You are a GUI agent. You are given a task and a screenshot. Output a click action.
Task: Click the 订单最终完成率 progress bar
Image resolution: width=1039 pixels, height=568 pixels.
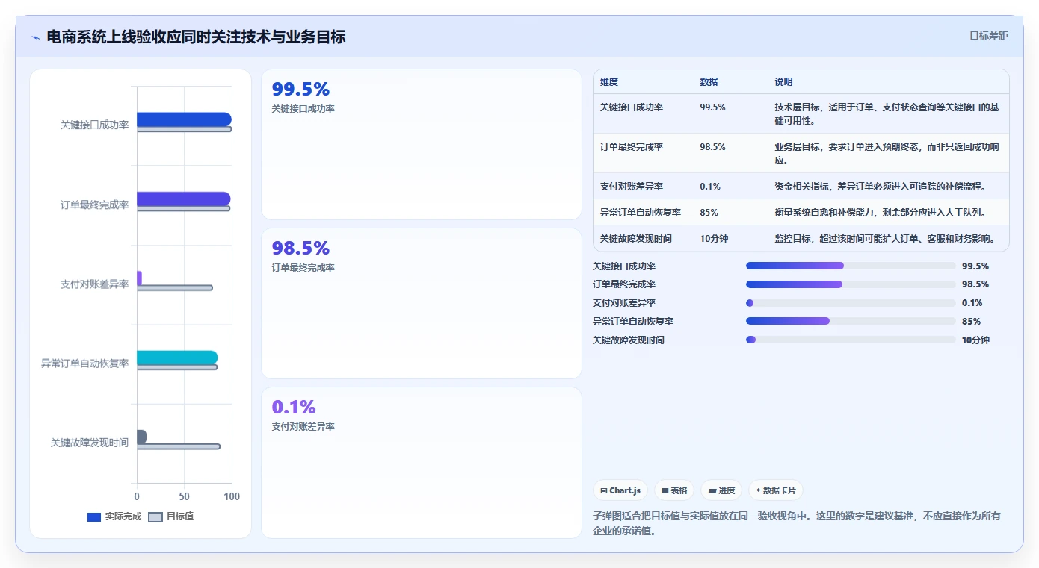tap(851, 284)
